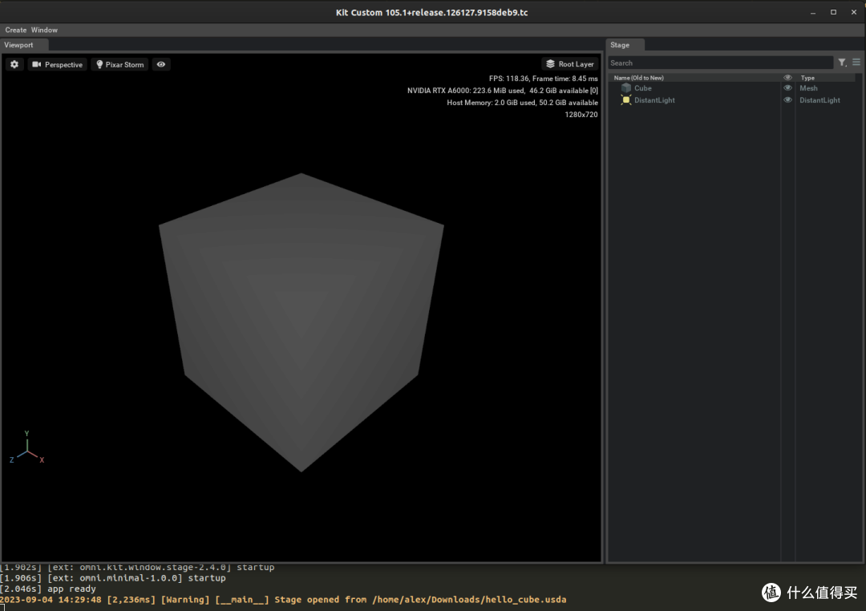
Task: Select the Stage tab
Action: click(620, 45)
